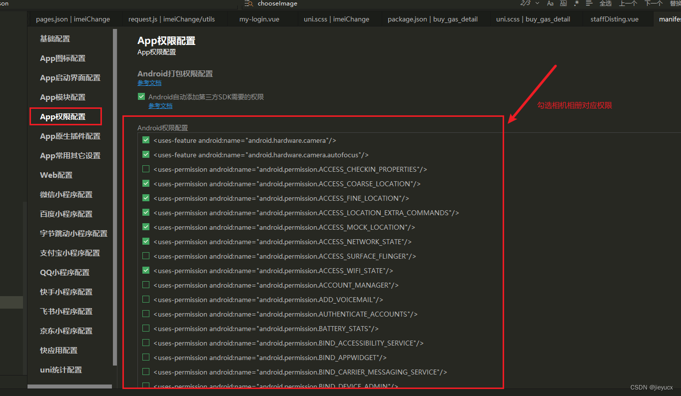The image size is (681, 396).
Task: Open 快手小程序配置 section
Action: click(x=66, y=292)
